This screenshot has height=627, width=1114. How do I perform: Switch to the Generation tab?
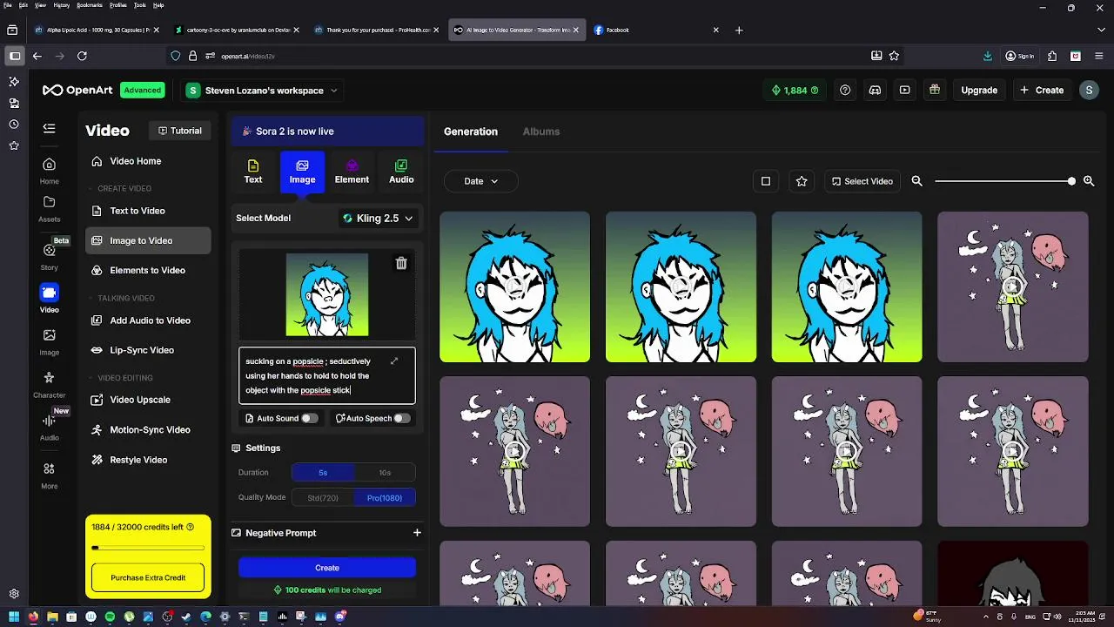coord(471,131)
